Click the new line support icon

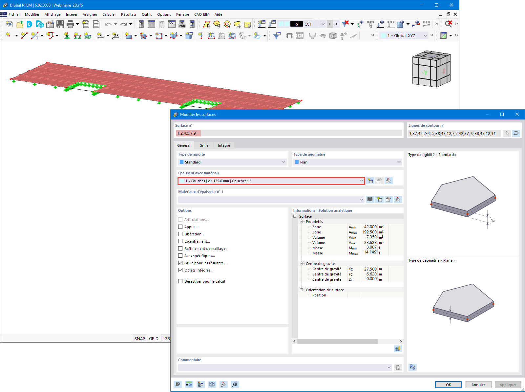pos(77,35)
